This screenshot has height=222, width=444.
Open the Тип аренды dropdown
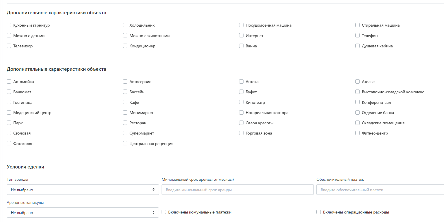83,190
